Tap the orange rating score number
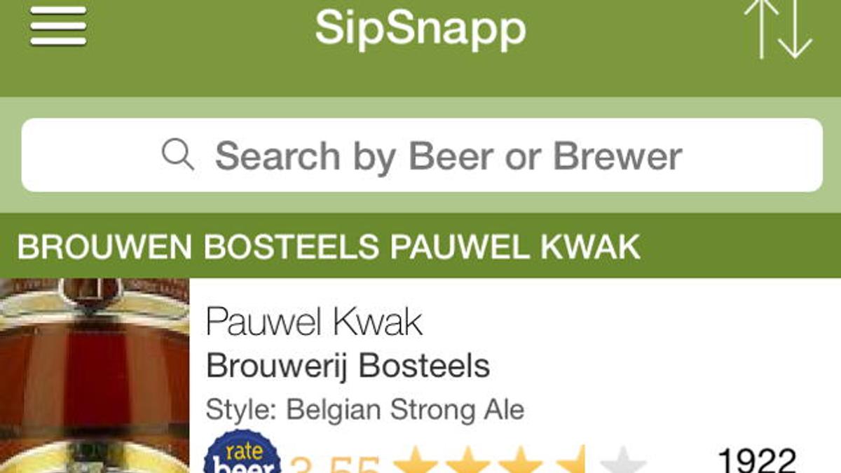 tap(335, 464)
